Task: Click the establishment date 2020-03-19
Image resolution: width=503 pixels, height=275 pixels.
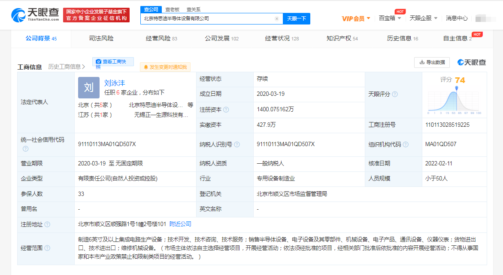Action: coord(270,94)
